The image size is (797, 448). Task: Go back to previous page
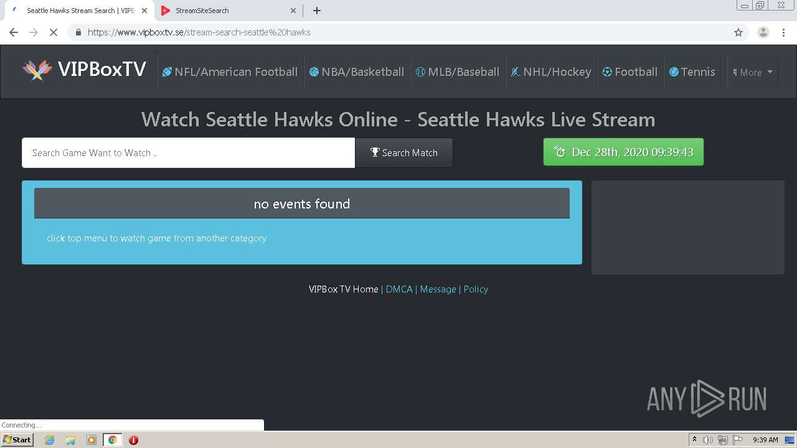pyautogui.click(x=14, y=32)
